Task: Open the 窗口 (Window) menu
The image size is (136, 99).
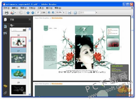Action: click(49, 8)
